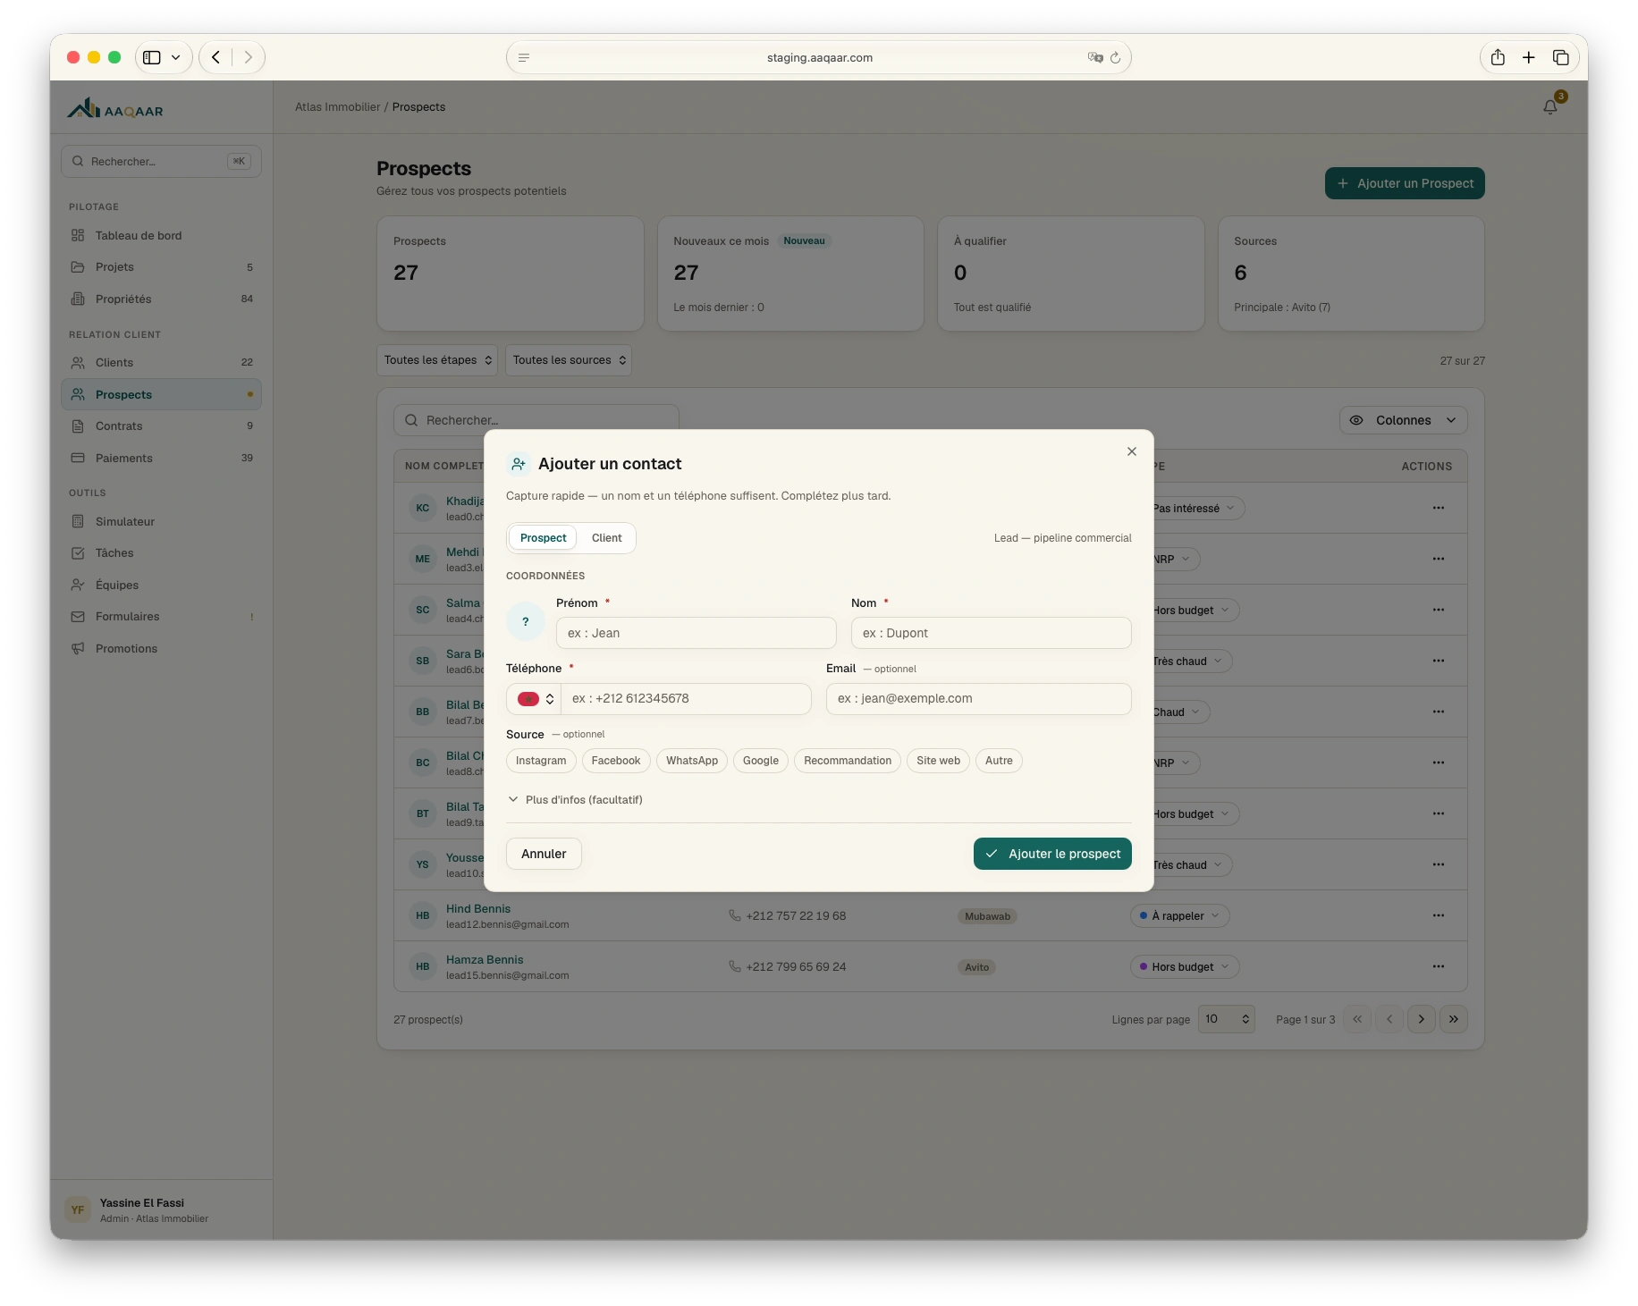Open Simulateur in sidebar

161,522
